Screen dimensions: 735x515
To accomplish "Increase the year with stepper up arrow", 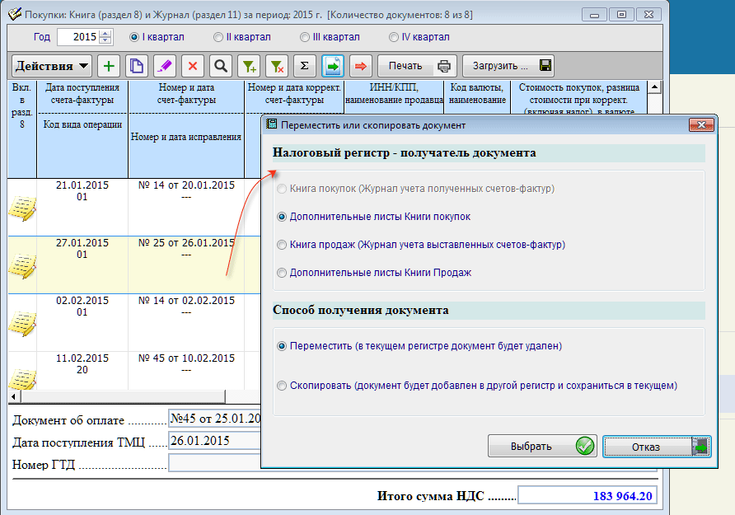I will (x=106, y=33).
